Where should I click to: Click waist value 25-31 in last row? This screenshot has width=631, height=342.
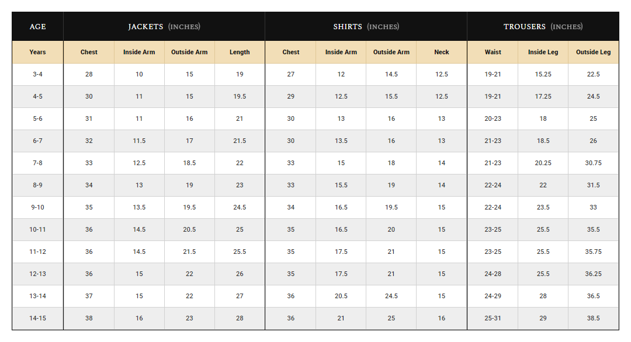point(493,318)
